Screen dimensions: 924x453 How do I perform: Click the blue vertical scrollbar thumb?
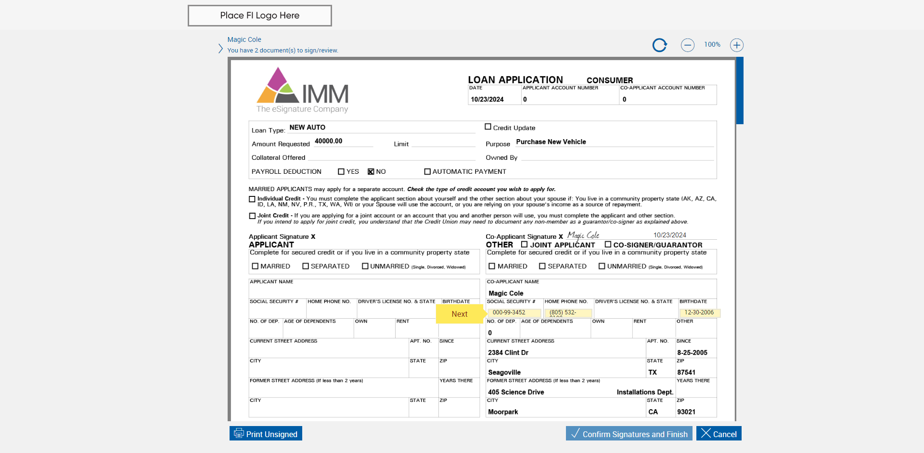740,91
